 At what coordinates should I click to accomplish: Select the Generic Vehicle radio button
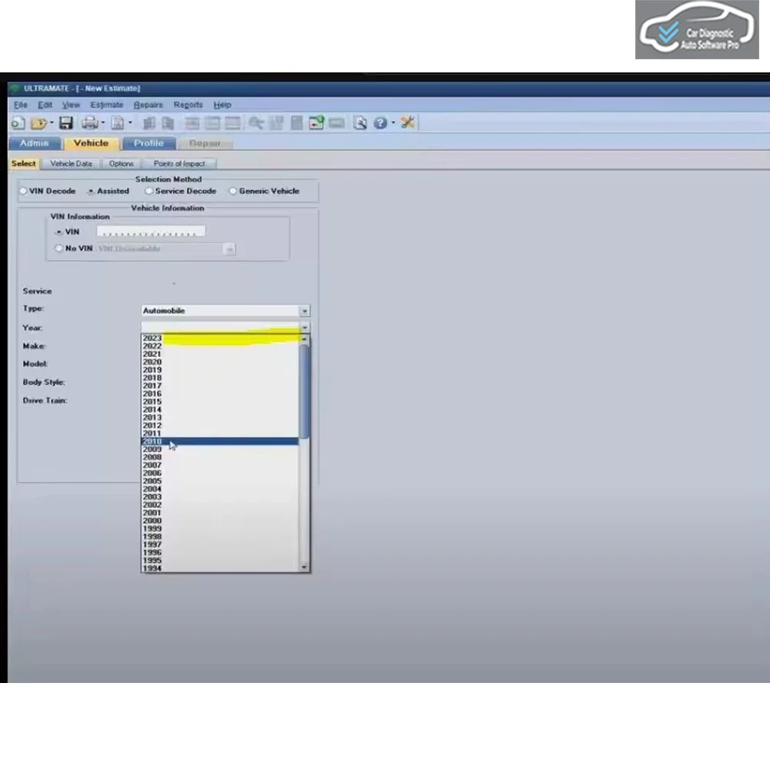233,191
